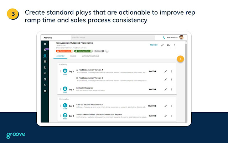Click the LinkedIn InMail step icon
Viewport: 228px width, 143px height.
65,115
